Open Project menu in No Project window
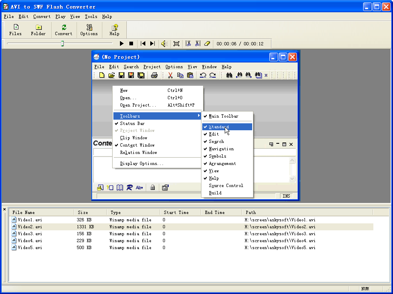 (x=152, y=67)
